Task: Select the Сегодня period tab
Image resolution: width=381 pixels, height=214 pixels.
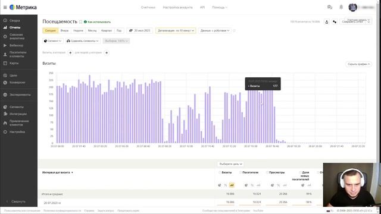Action: 50,30
